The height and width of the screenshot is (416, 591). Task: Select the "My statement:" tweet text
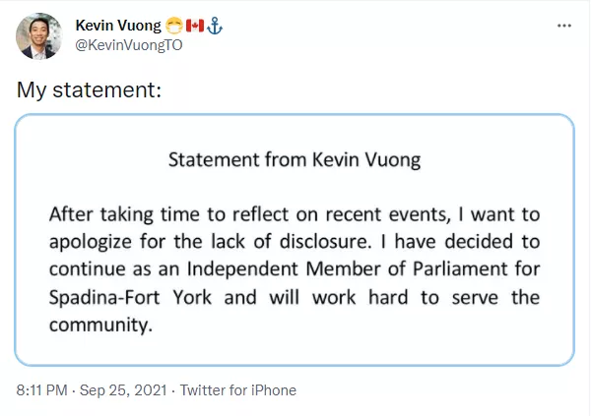click(x=90, y=90)
